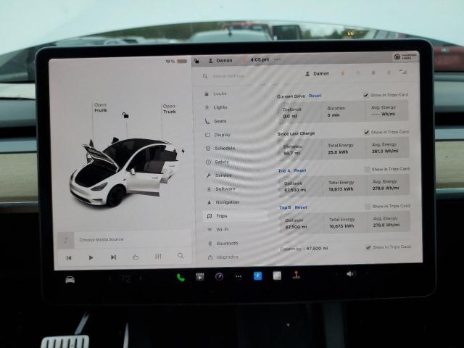
Task: Tap the lock icon in status bar
Action: click(196, 61)
